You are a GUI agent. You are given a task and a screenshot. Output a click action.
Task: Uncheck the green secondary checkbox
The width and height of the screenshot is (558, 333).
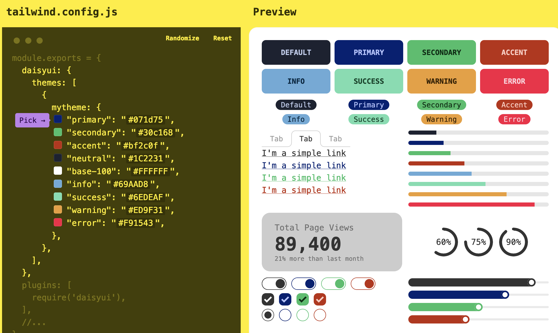point(302,299)
